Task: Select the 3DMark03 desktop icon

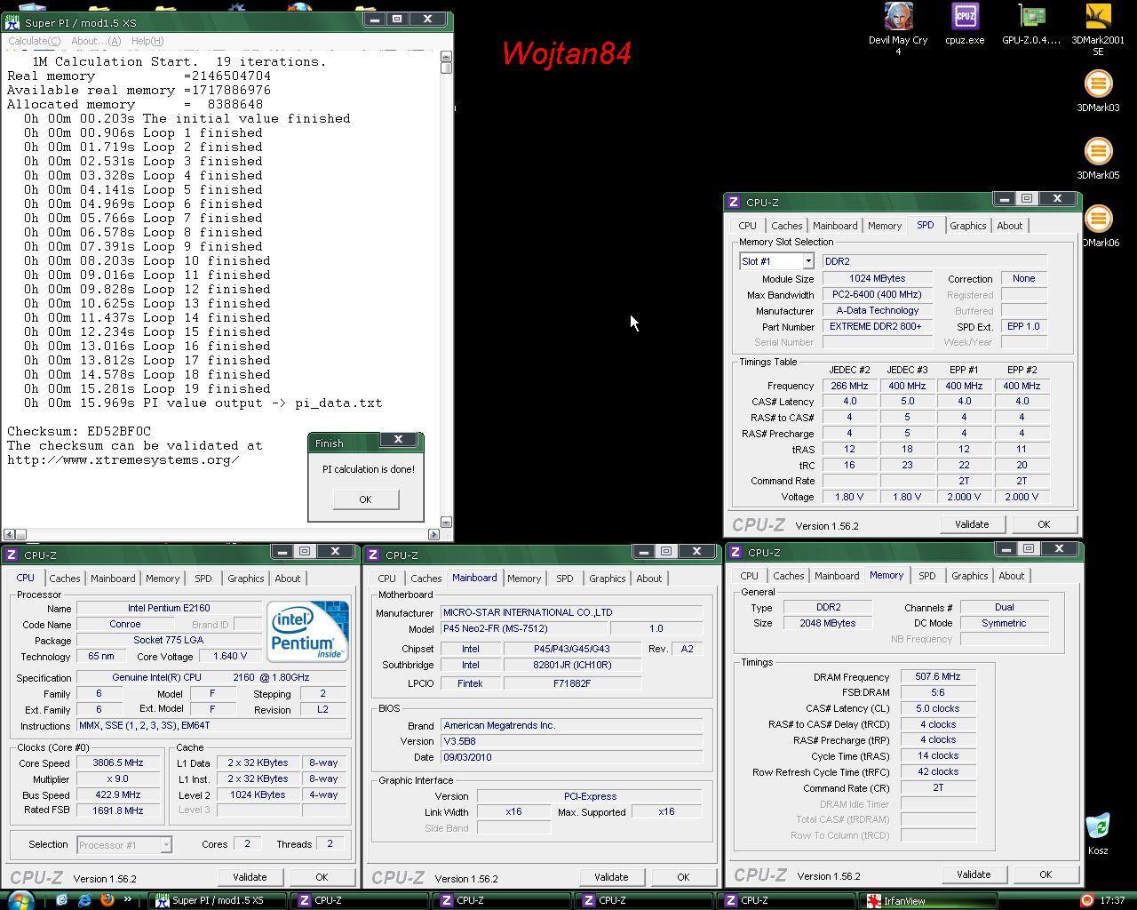Action: [1098, 84]
